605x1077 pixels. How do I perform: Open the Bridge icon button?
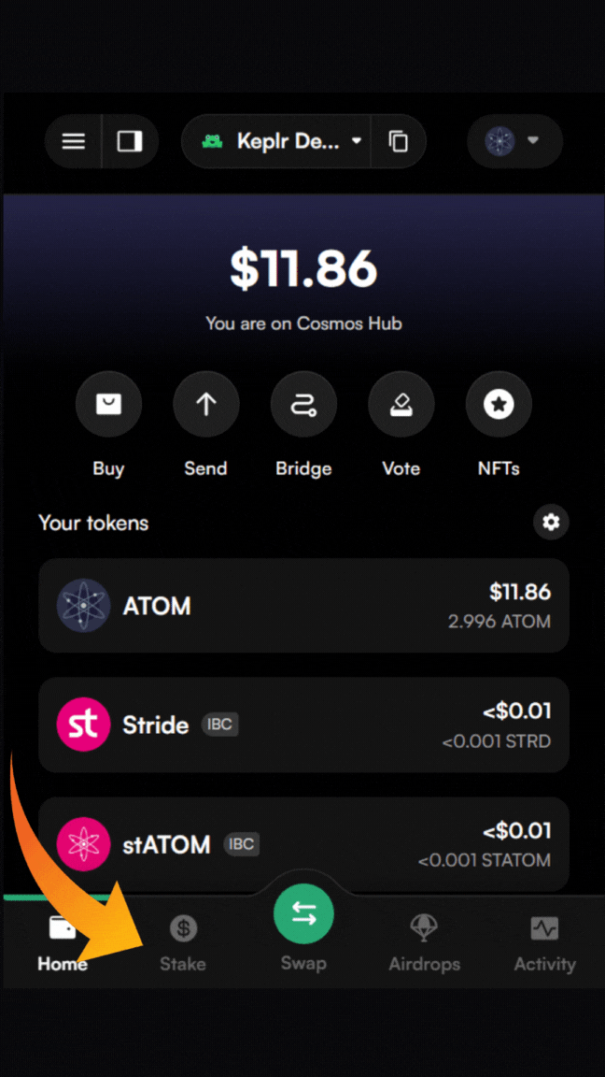(303, 404)
